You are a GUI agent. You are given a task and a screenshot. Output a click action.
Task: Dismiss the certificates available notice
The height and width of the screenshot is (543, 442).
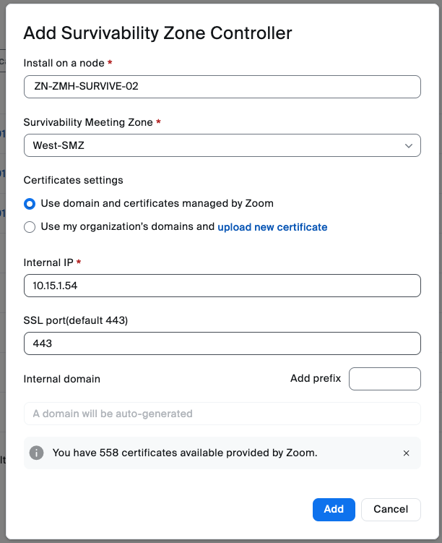[x=406, y=453]
